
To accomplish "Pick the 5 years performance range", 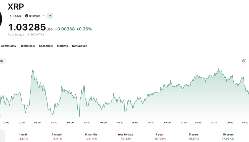I will coord(194,136).
